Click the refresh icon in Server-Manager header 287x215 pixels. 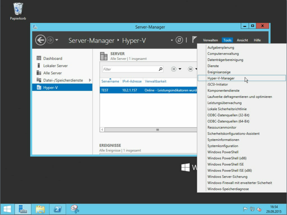(179, 40)
